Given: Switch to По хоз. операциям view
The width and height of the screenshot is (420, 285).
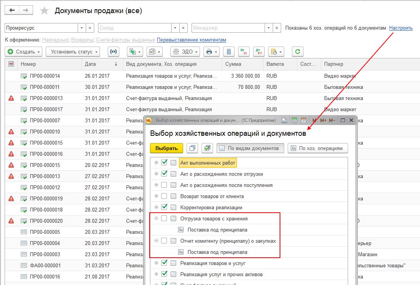Looking at the screenshot, I should (x=318, y=148).
